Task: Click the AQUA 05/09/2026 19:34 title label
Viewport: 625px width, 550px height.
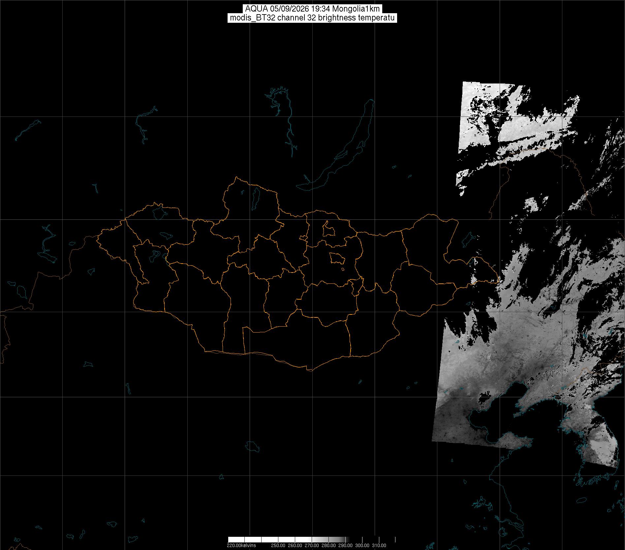Action: (312, 9)
